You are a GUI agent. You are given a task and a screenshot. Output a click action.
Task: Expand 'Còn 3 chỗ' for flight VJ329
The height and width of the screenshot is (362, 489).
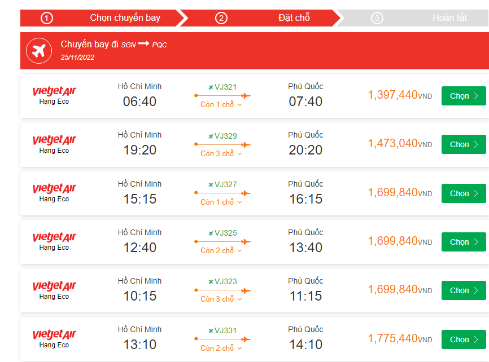point(221,153)
